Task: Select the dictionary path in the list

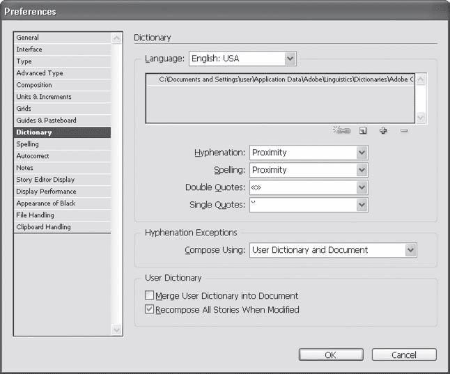Action: click(x=279, y=80)
